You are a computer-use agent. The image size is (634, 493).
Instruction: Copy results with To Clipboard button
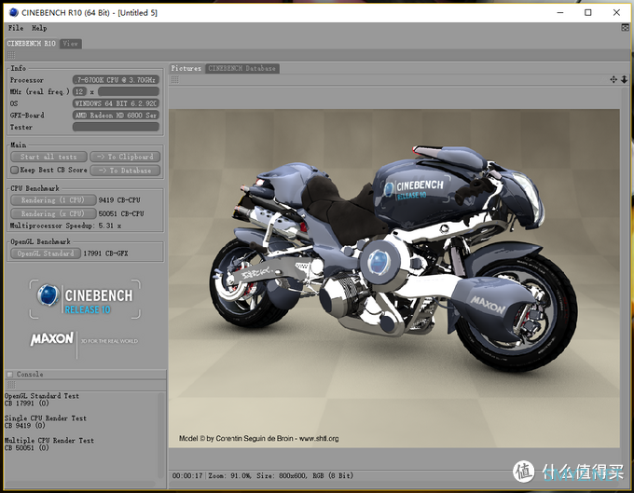pos(125,157)
